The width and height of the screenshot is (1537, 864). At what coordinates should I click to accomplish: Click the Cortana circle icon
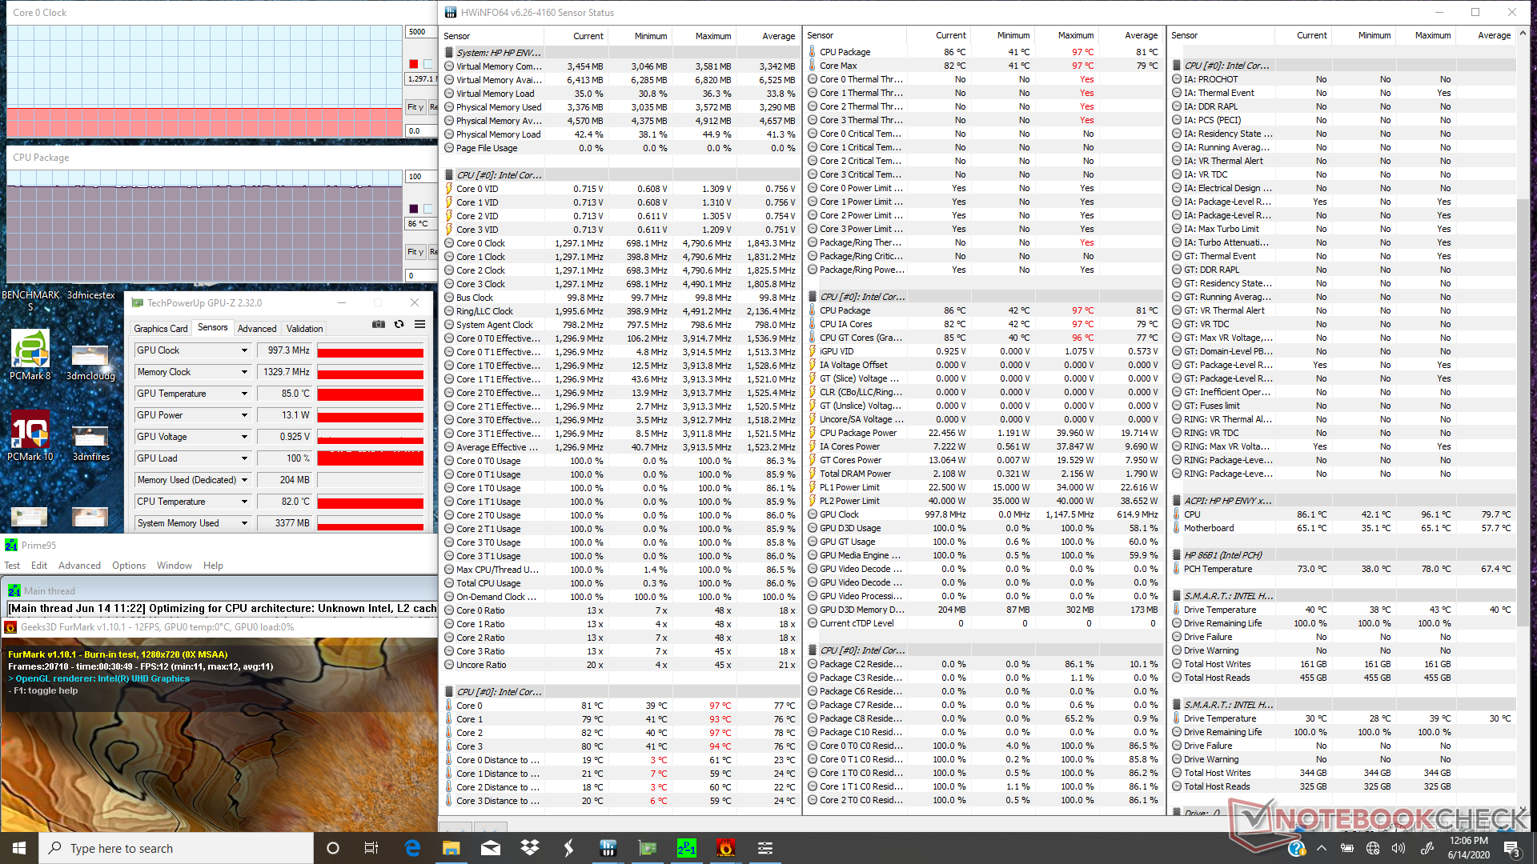[x=333, y=848]
